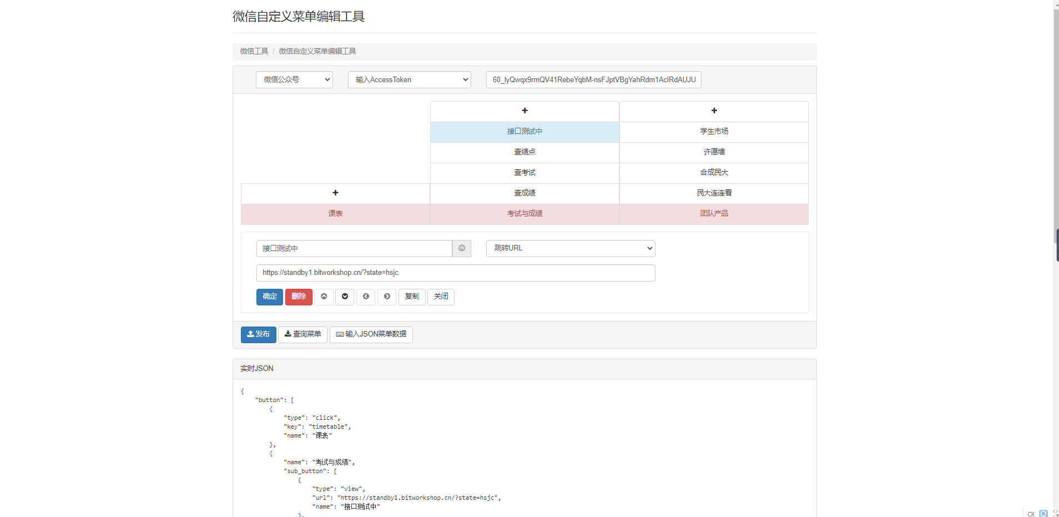Add submenu item above 课表 menu
The width and height of the screenshot is (1059, 517).
335,193
